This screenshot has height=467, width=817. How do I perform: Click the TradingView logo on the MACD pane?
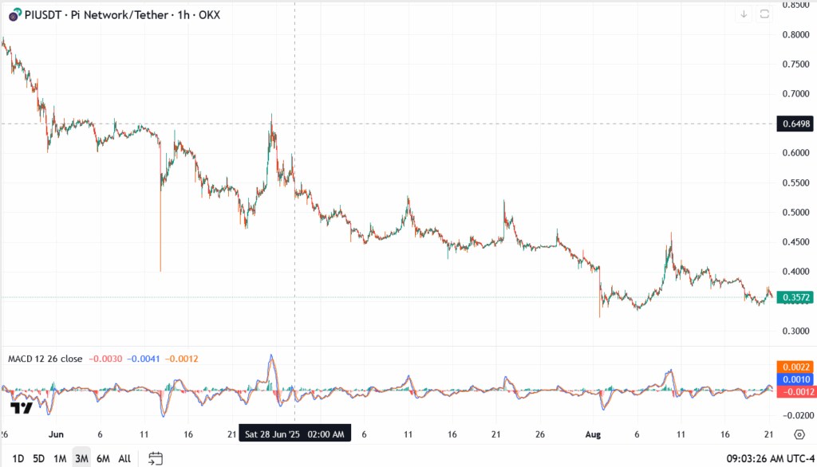[x=22, y=408]
